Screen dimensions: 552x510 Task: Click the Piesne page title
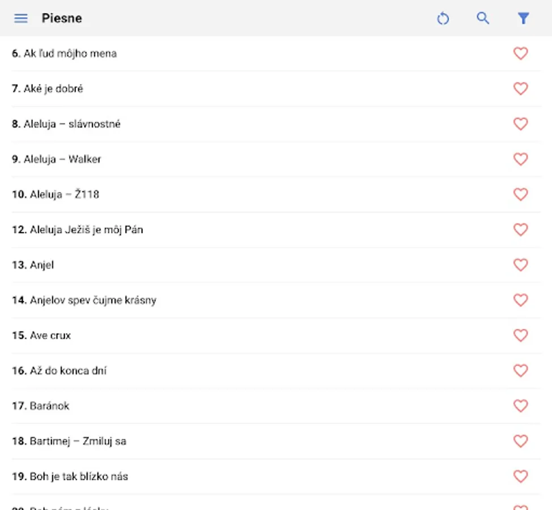pyautogui.click(x=62, y=18)
